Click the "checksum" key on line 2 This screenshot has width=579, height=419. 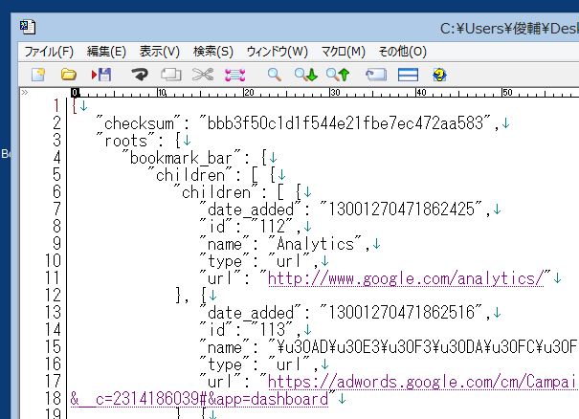(x=139, y=123)
